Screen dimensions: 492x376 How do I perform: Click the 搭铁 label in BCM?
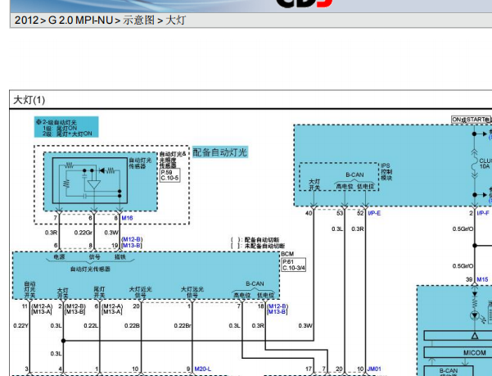[x=120, y=256]
